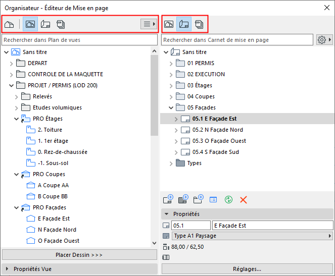Focus the 'Rechercher dans Carnet de mise en page' field
Viewport: 335px width, 276px height.
coord(237,40)
